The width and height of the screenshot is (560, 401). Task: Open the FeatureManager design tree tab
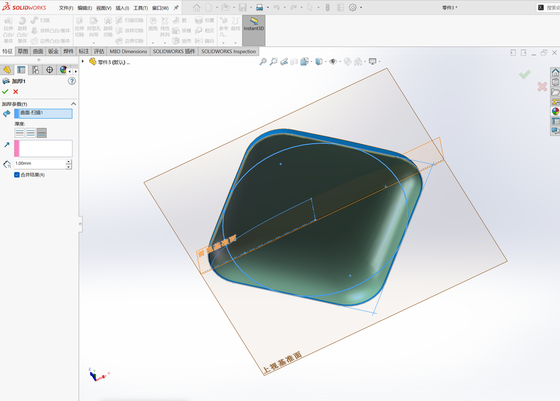click(7, 70)
